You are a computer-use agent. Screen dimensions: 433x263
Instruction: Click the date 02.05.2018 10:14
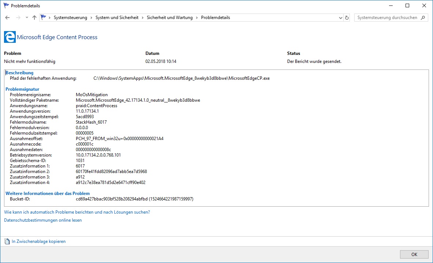click(161, 61)
